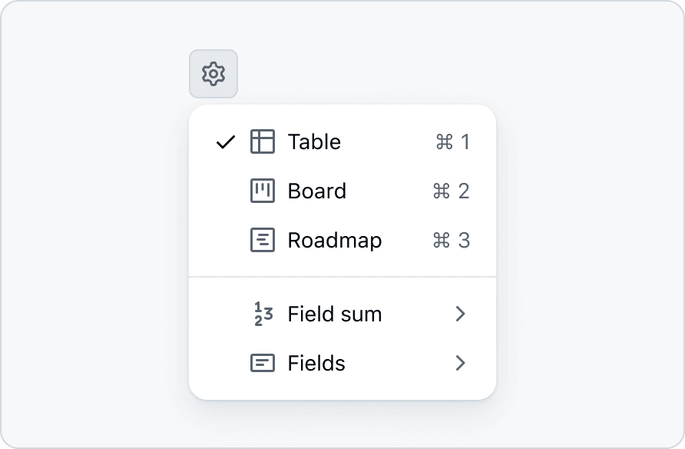Image resolution: width=685 pixels, height=449 pixels.
Task: Click the ⌘ 2 shortcut label
Action: coord(451,191)
